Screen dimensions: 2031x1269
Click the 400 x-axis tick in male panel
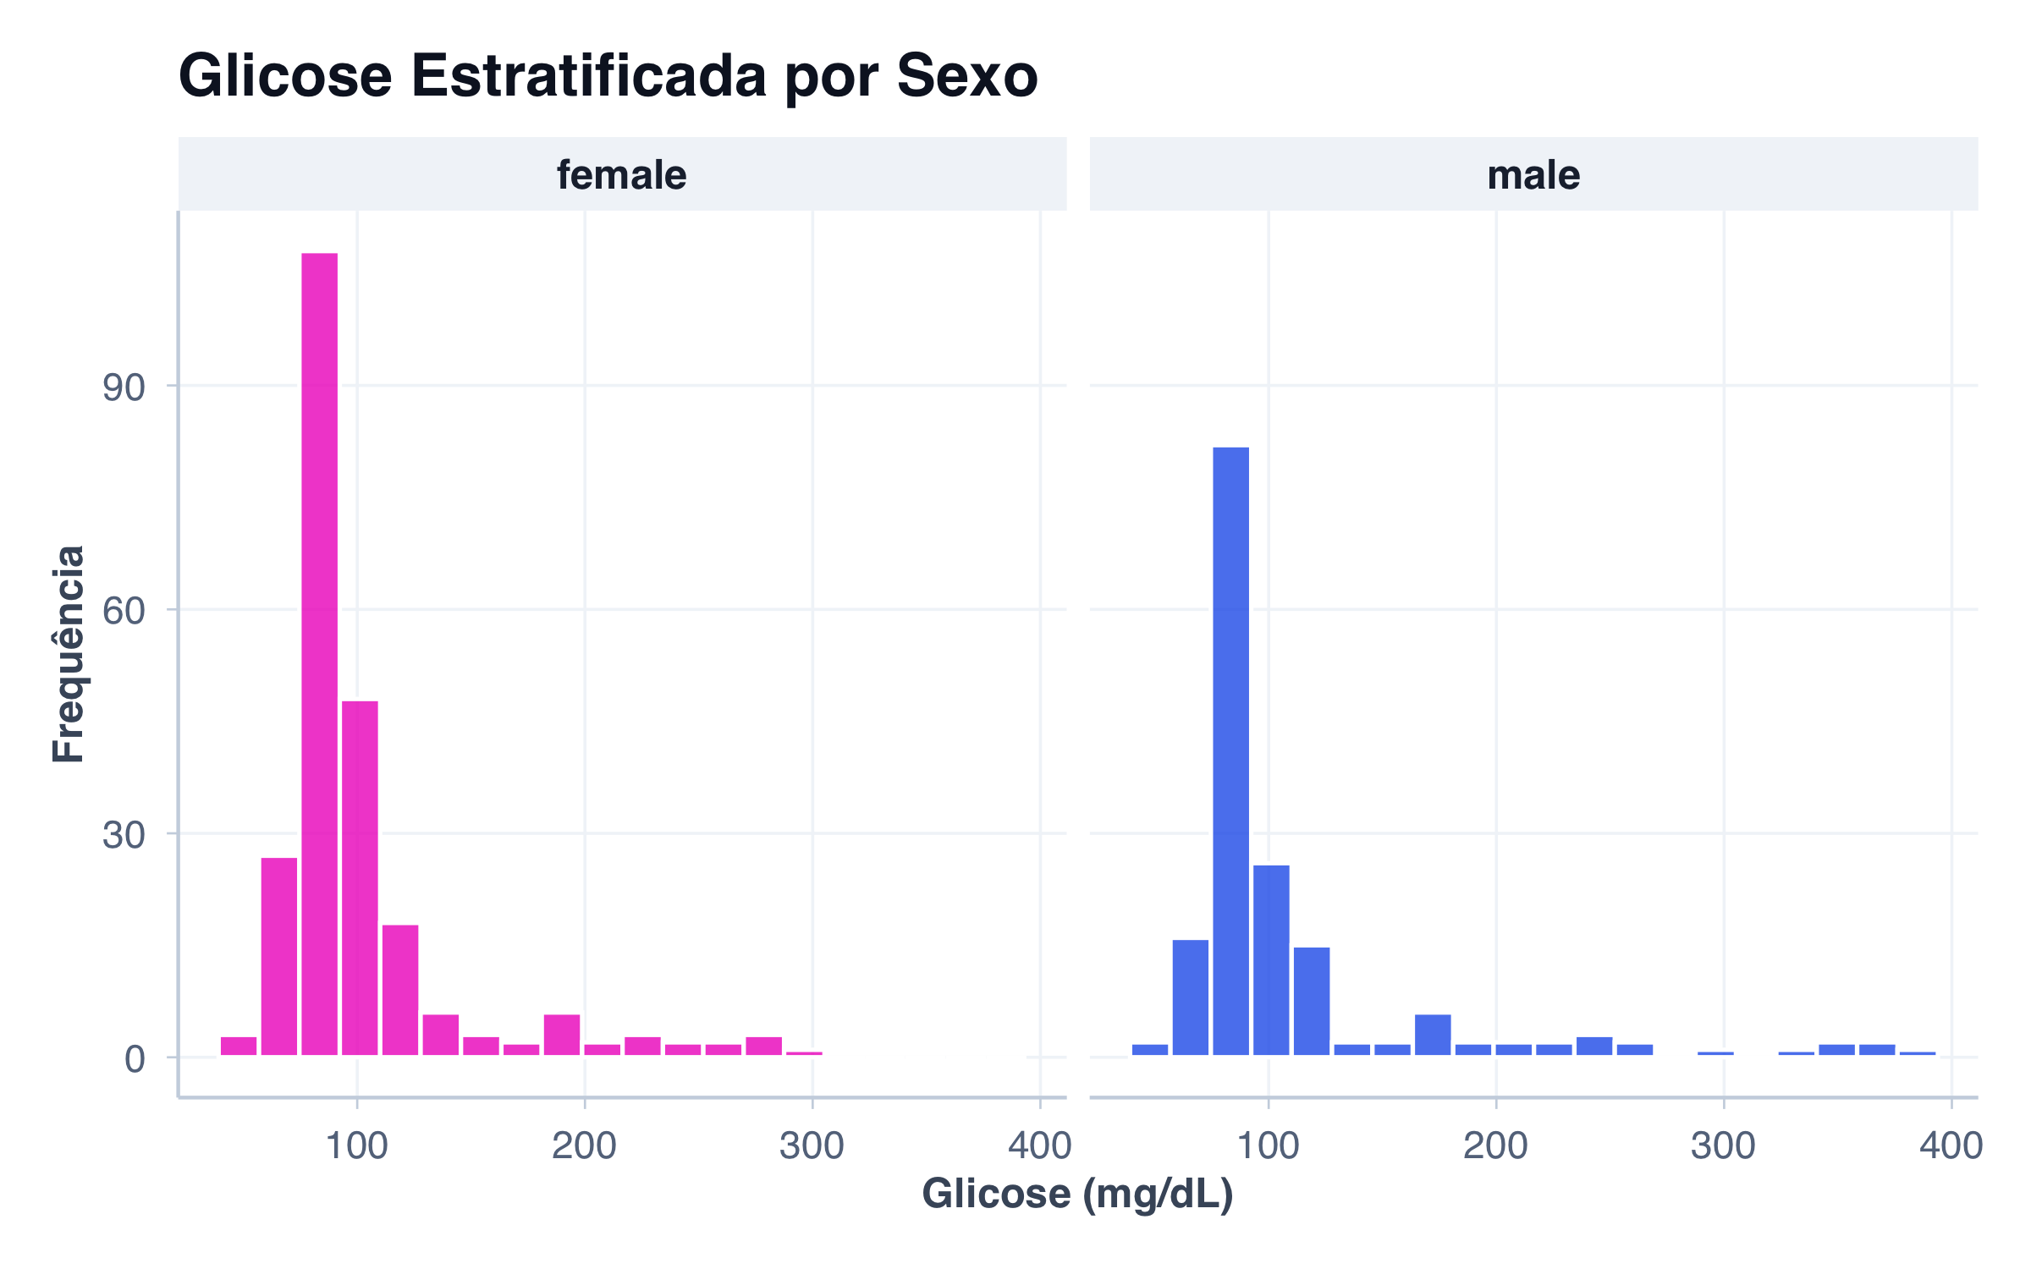(x=1951, y=1145)
